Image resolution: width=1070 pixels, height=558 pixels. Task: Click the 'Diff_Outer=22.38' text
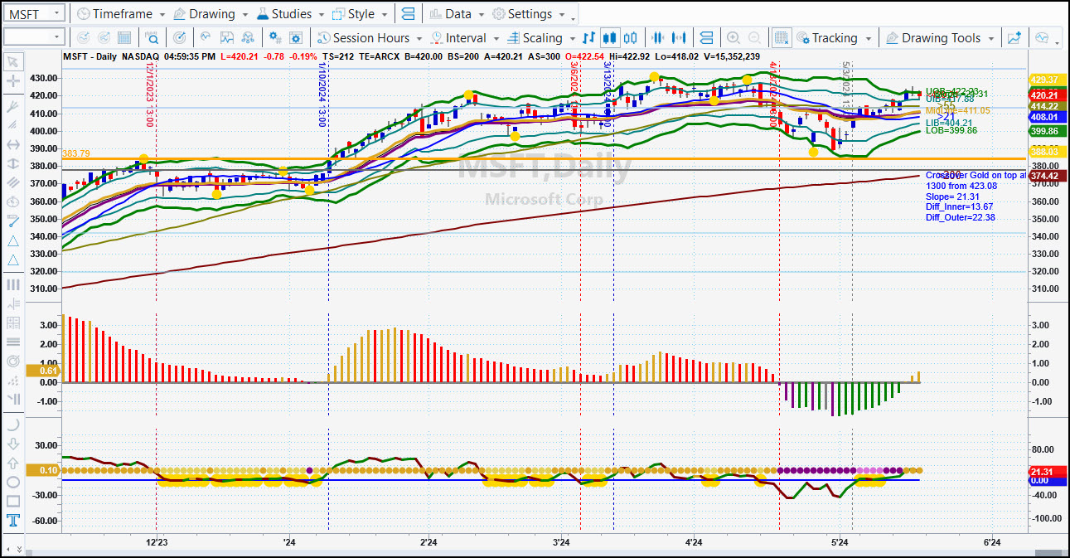tap(960, 217)
